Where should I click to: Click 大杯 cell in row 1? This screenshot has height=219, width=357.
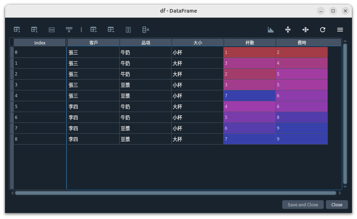[x=197, y=63]
